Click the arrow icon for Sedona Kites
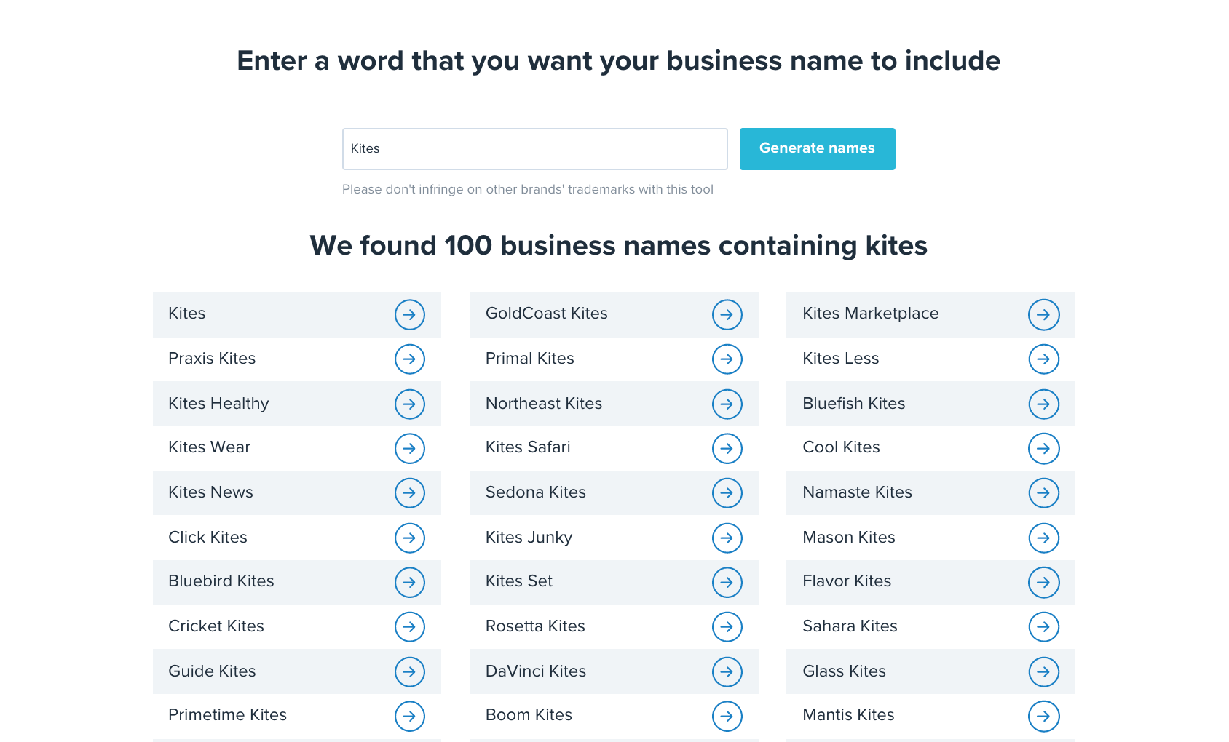Image resolution: width=1229 pixels, height=742 pixels. click(x=727, y=493)
